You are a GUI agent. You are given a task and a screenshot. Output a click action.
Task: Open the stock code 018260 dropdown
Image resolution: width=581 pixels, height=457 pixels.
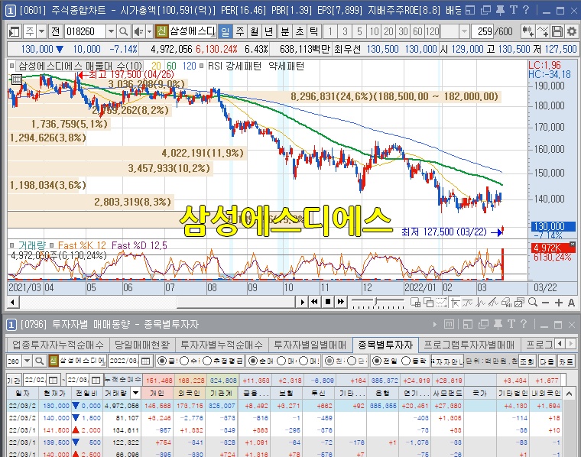(x=111, y=32)
